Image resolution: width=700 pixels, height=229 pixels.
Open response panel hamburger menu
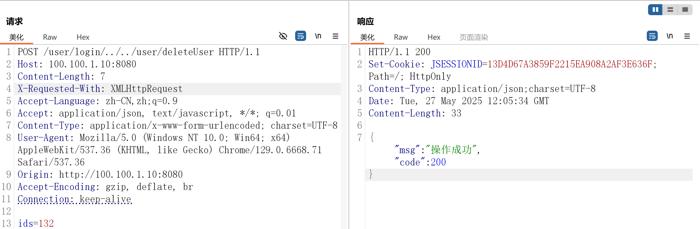[x=687, y=36]
